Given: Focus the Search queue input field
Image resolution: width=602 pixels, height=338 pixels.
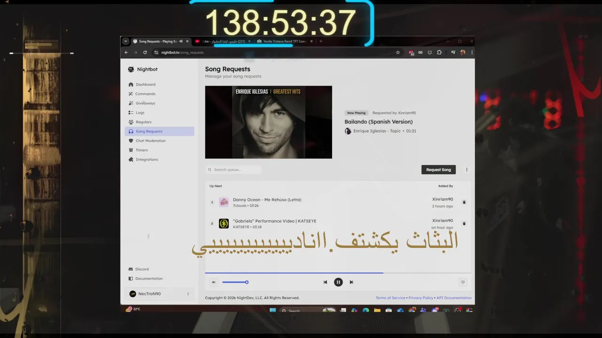Looking at the screenshot, I should click(x=233, y=169).
